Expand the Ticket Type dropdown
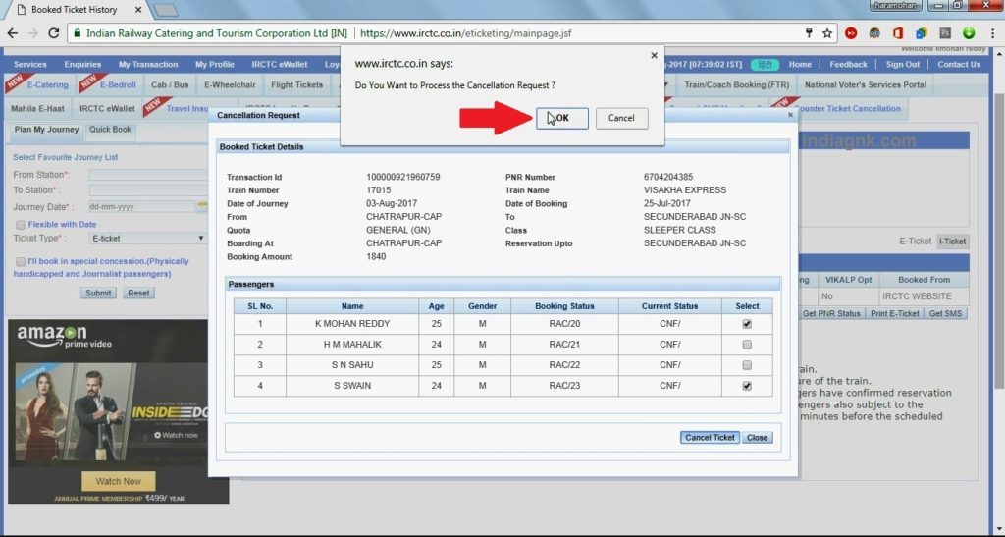The height and width of the screenshot is (537, 1005). pyautogui.click(x=147, y=239)
